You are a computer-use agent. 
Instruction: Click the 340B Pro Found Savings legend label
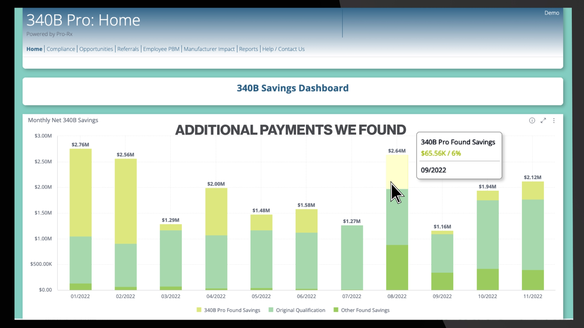232,310
